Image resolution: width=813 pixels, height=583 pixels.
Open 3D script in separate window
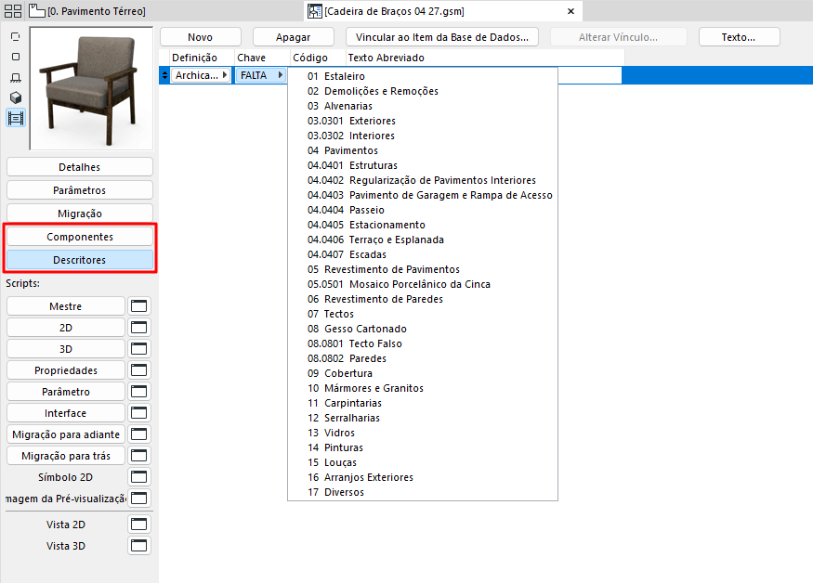pos(138,349)
